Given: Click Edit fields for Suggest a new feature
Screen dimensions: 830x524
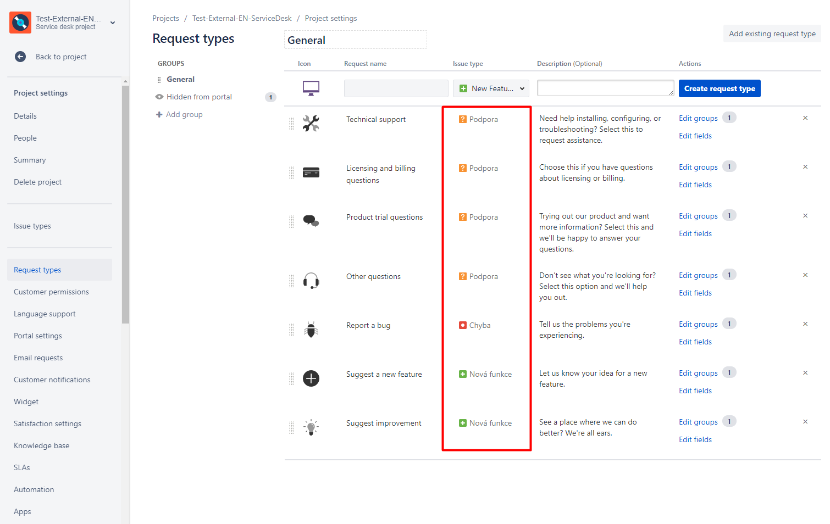Looking at the screenshot, I should click(695, 391).
